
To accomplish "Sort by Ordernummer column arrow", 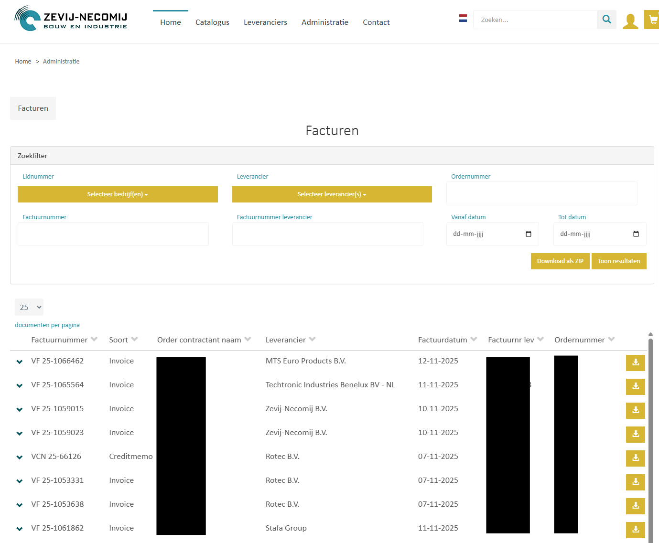I will click(x=611, y=340).
